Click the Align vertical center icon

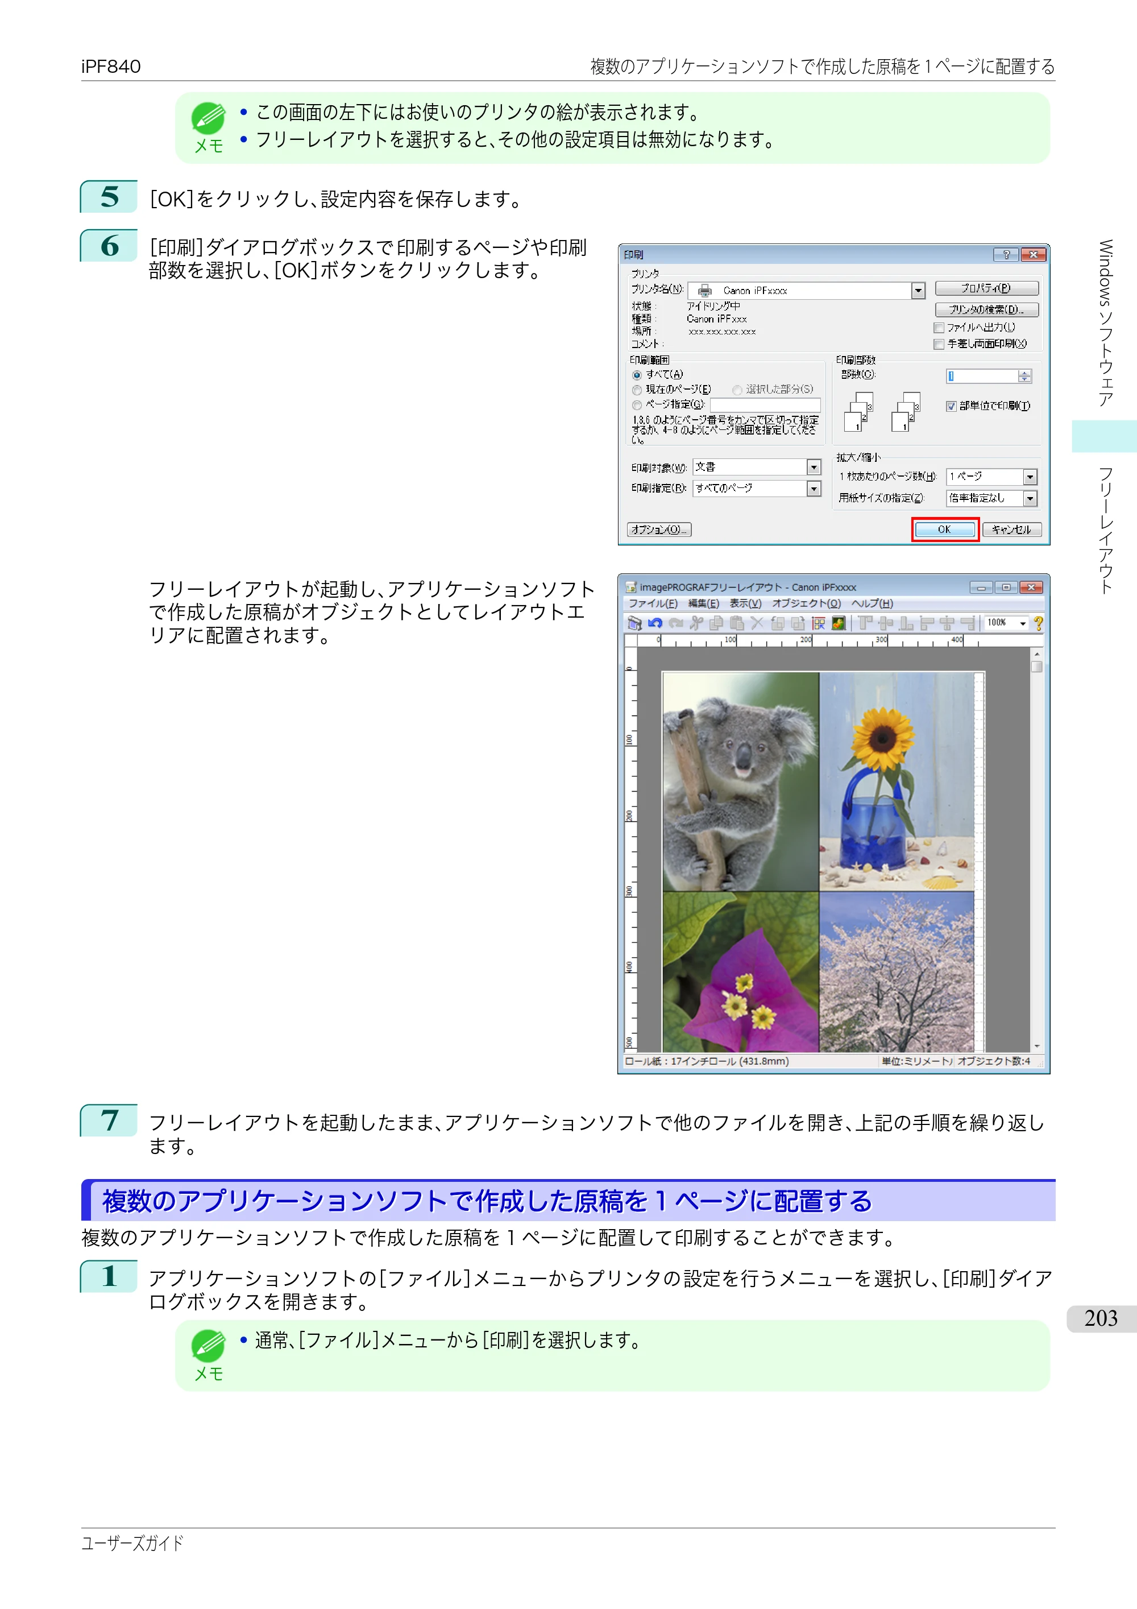point(886,623)
